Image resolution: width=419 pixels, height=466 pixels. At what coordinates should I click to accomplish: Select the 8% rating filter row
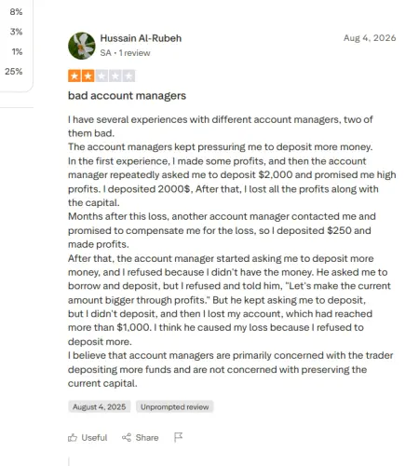[x=16, y=12]
